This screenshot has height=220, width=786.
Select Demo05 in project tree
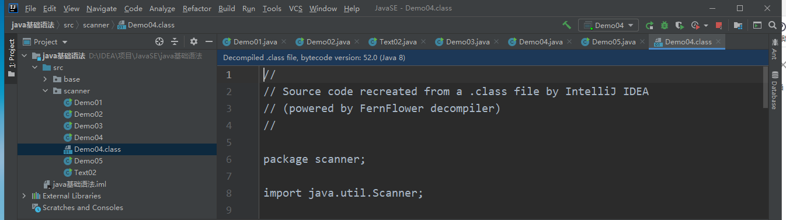click(x=88, y=160)
